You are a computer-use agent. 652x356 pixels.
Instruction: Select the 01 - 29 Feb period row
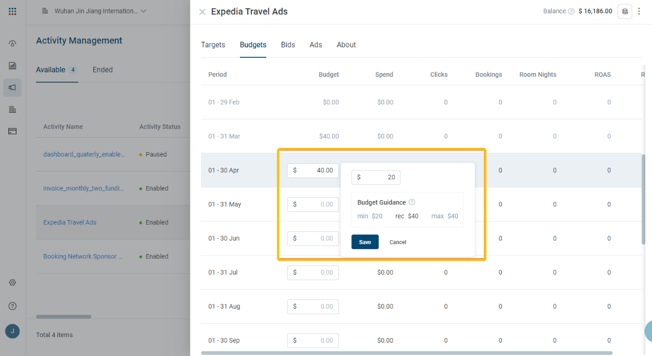click(421, 103)
